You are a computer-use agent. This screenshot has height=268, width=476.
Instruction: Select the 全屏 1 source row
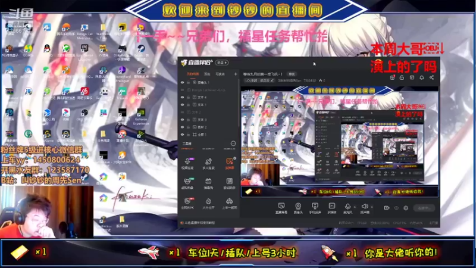pos(209,135)
